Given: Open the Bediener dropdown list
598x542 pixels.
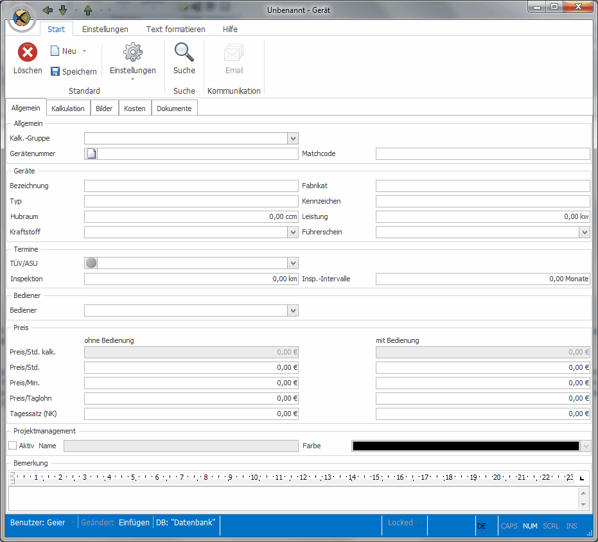Looking at the screenshot, I should 293,310.
